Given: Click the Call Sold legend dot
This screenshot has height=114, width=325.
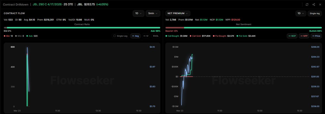Looking at the screenshot, I should coord(191,36).
